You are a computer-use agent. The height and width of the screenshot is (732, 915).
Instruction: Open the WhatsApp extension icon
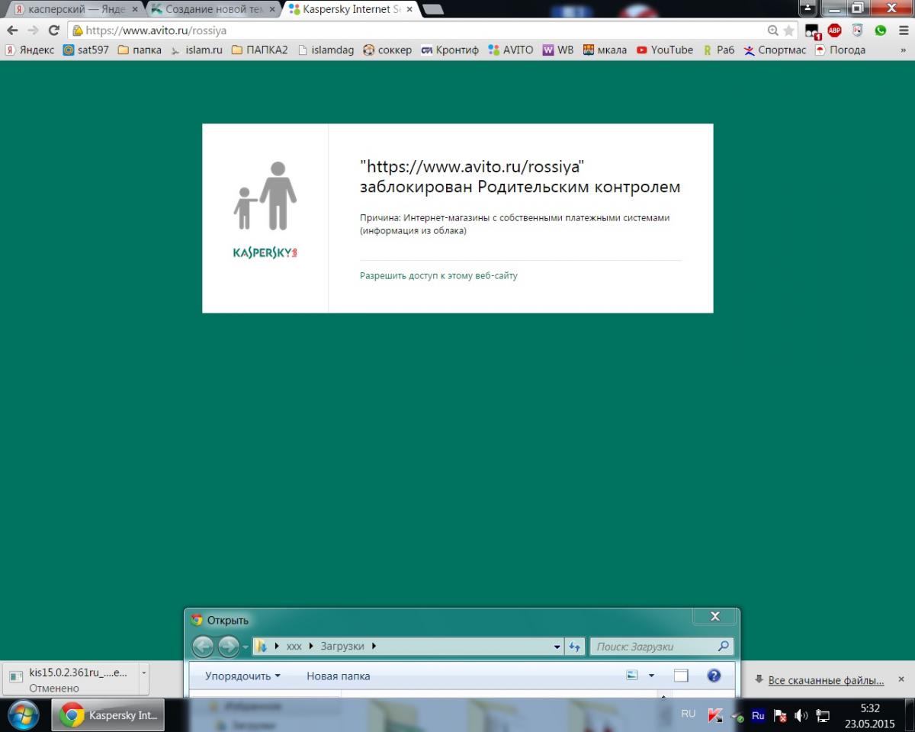click(x=881, y=30)
